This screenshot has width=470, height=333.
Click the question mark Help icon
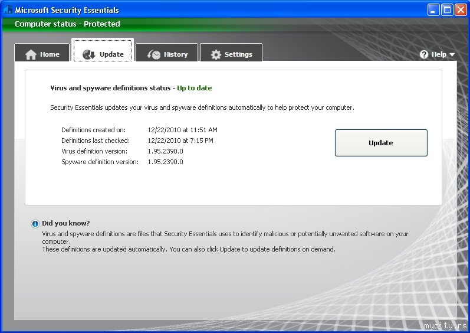tap(424, 54)
